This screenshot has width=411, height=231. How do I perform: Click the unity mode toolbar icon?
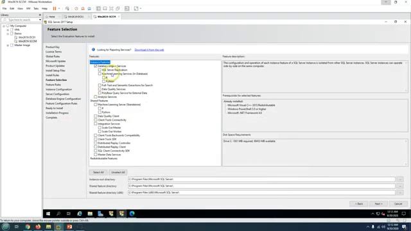[118, 8]
